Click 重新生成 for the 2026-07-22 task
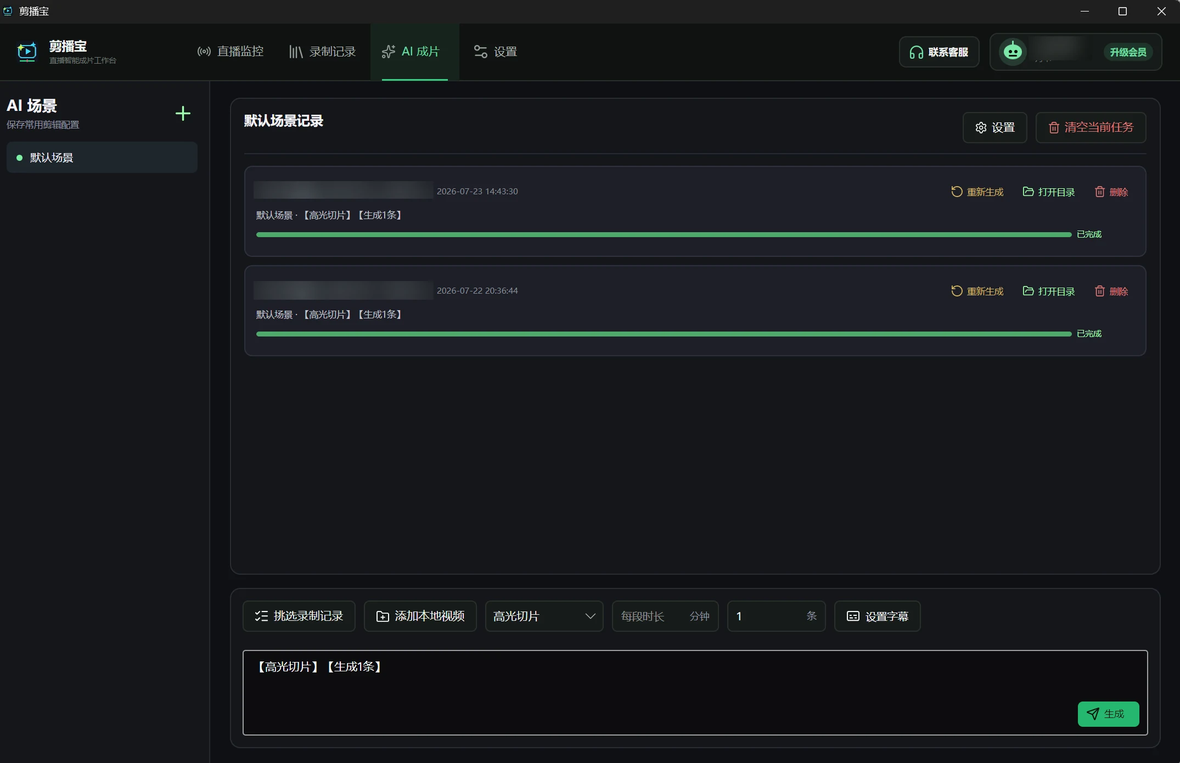 click(x=977, y=291)
